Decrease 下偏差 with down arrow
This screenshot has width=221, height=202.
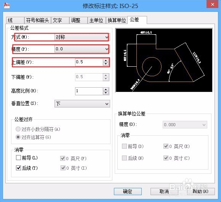pyautogui.click(x=106, y=79)
